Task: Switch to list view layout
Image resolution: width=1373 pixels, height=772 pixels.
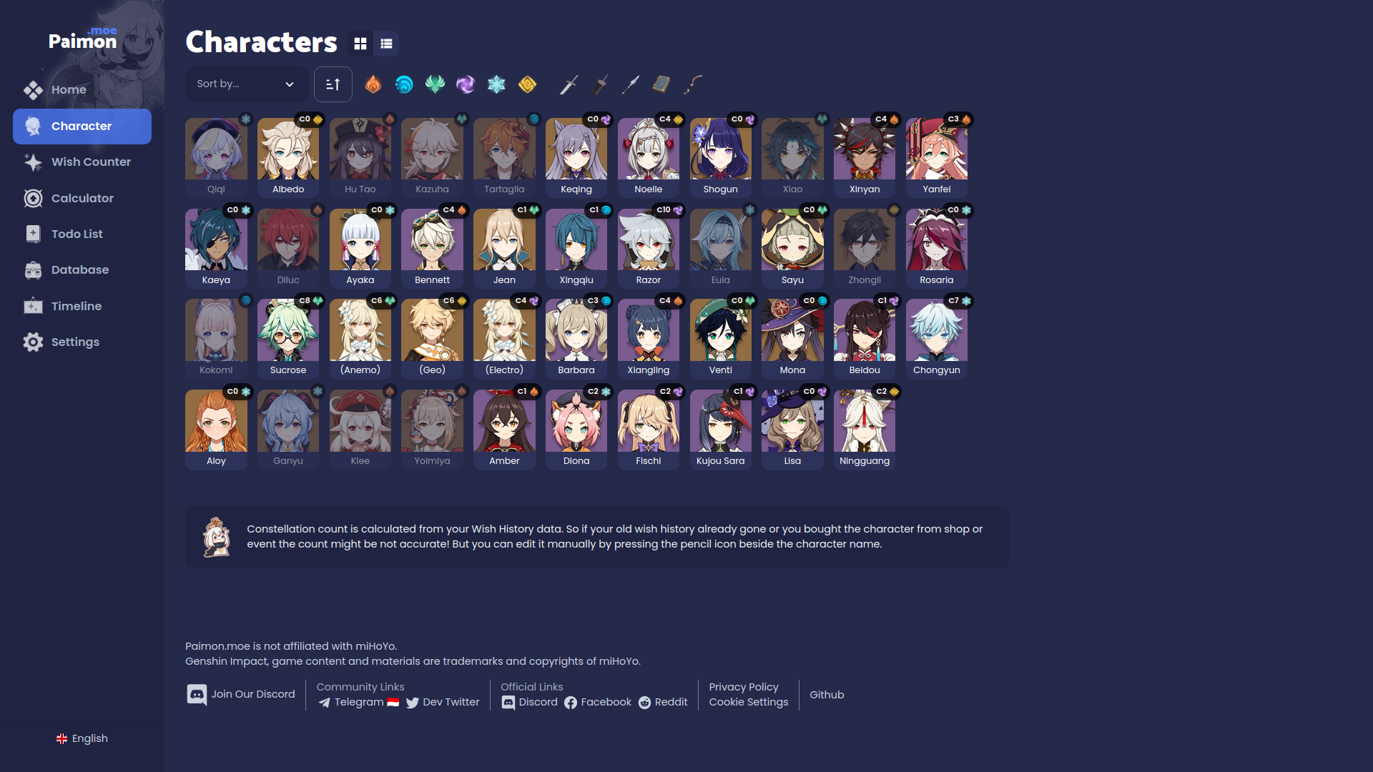Action: point(386,44)
